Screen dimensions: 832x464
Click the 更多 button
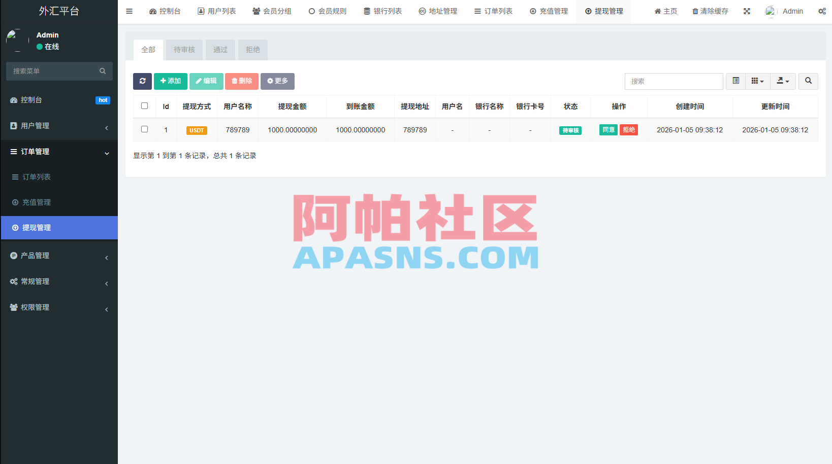[x=277, y=81]
